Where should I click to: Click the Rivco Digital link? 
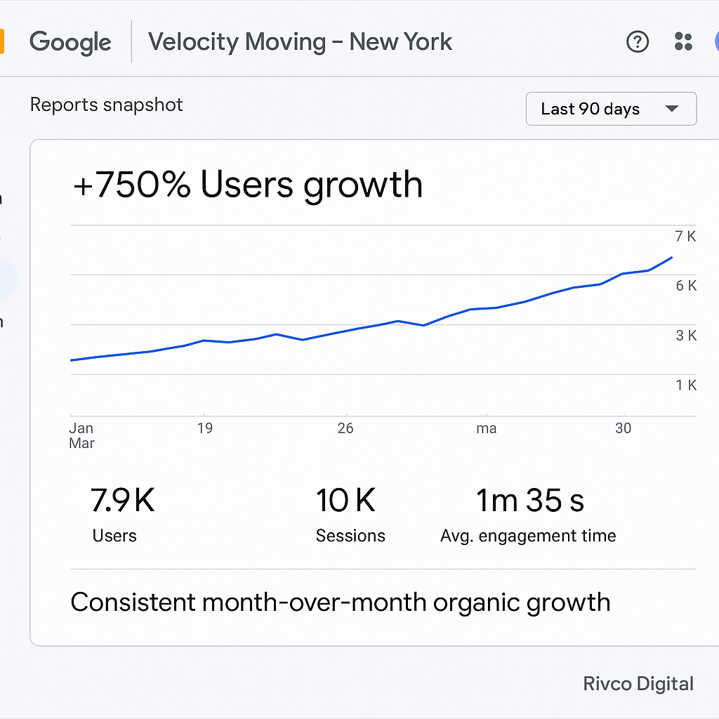click(x=638, y=683)
